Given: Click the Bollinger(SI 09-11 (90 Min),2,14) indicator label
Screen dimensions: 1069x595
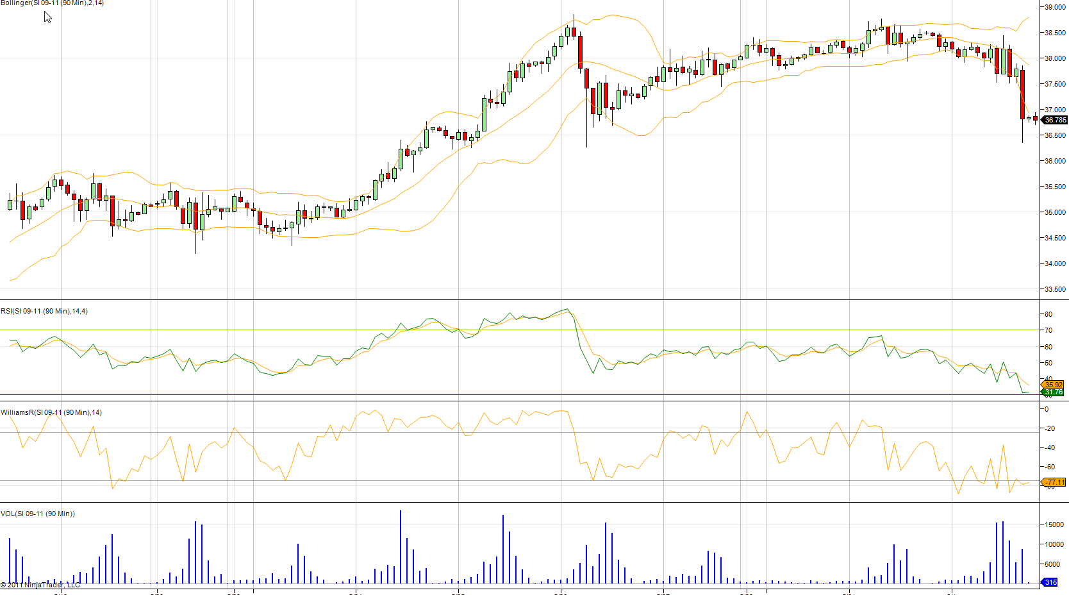Looking at the screenshot, I should [x=52, y=3].
